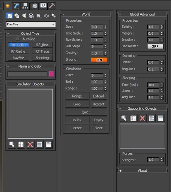171x192 pixels.
Task: Open the RayFire category dropdown
Action: coord(31,24)
